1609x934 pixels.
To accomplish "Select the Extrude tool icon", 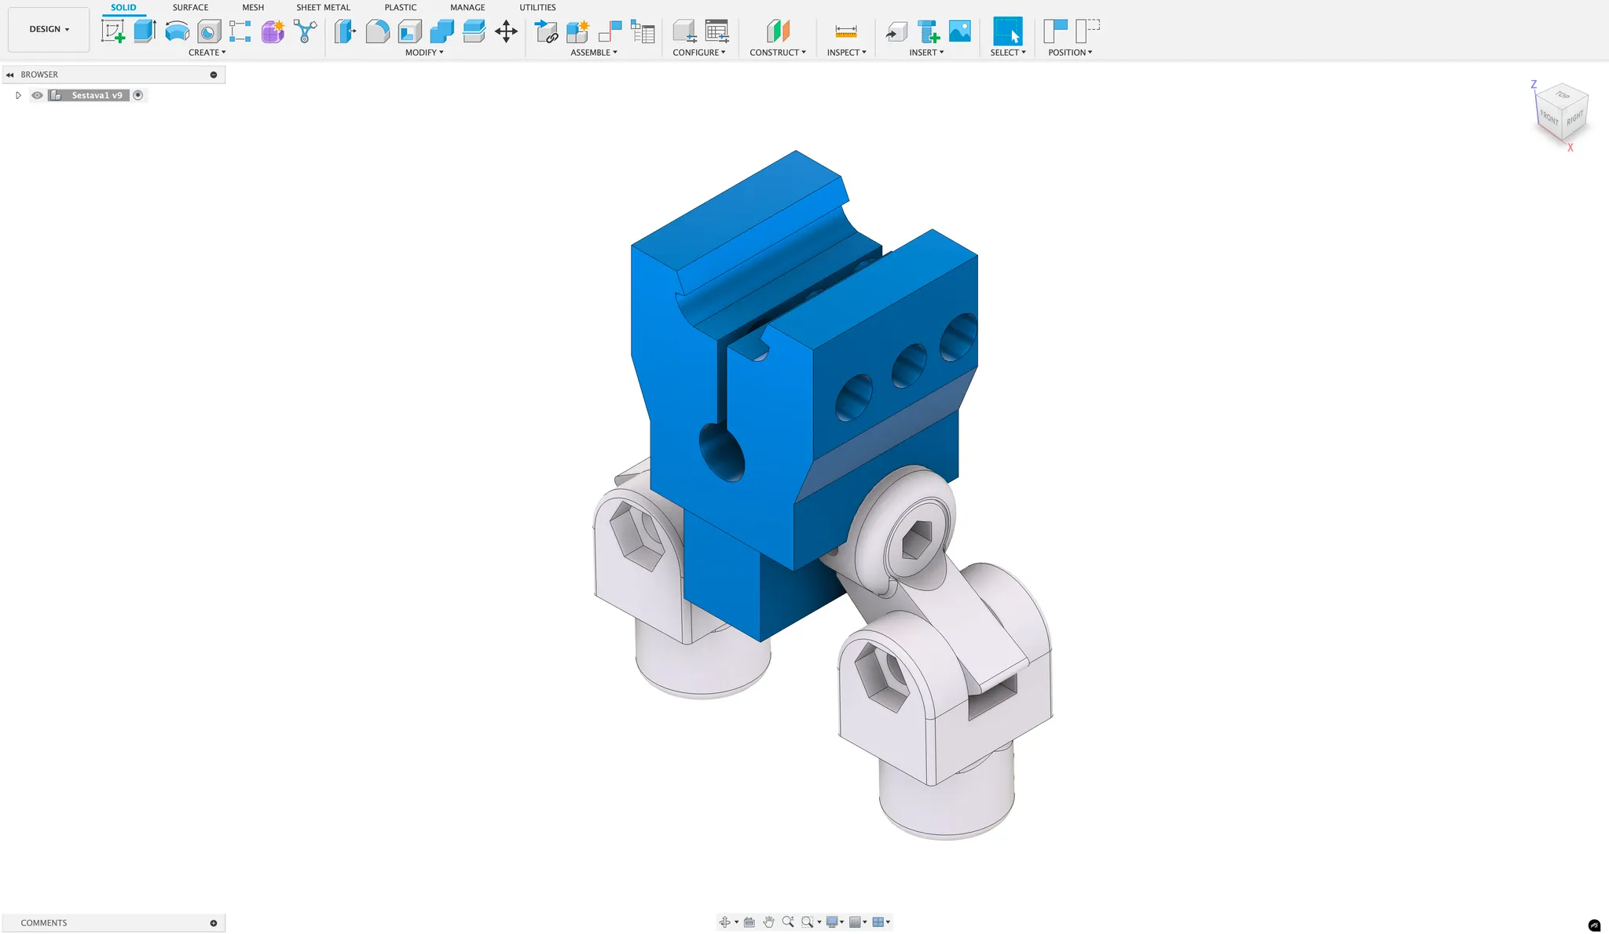I will [145, 31].
